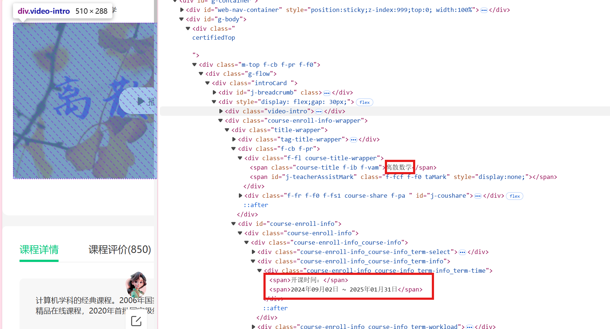Screen dimensions: 610x329
Task: Collapse the term-info_term-time div
Action: [260, 271]
